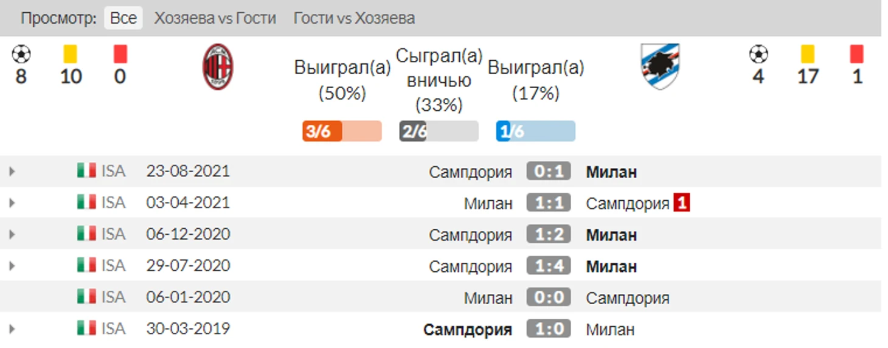Viewport: 888px width, 348px height.
Task: Select the Все view filter
Action: [x=123, y=18]
